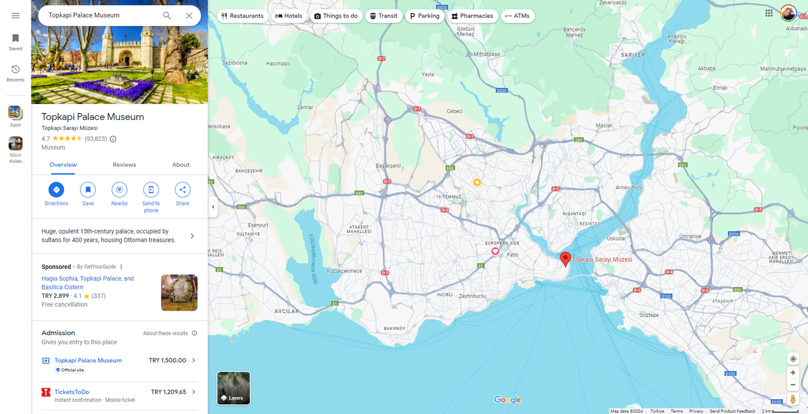Click the Topkapi Palace Museum search field

click(x=101, y=15)
